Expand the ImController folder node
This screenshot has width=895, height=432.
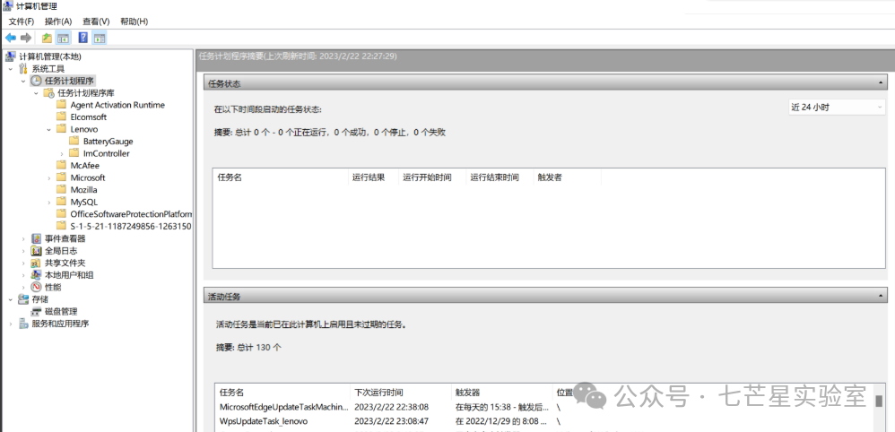click(62, 153)
